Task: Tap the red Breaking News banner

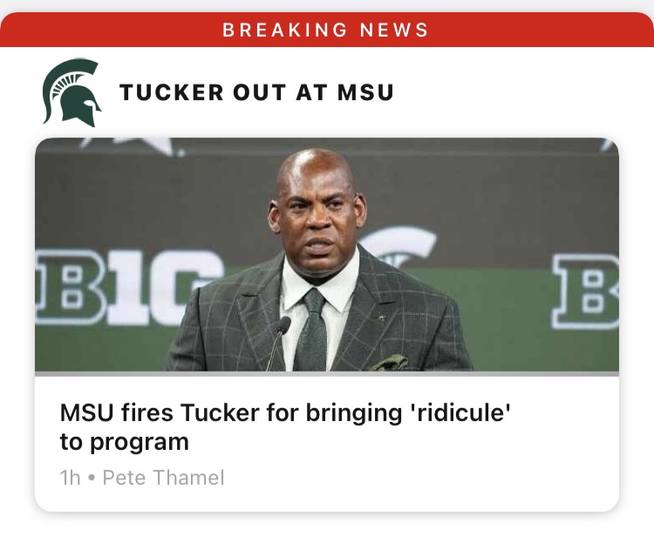Action: click(326, 30)
